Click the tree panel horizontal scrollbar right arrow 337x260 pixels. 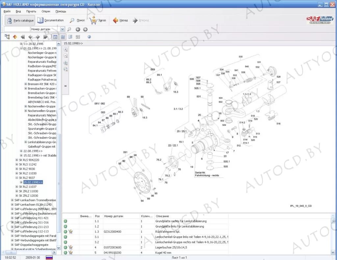click(x=54, y=252)
